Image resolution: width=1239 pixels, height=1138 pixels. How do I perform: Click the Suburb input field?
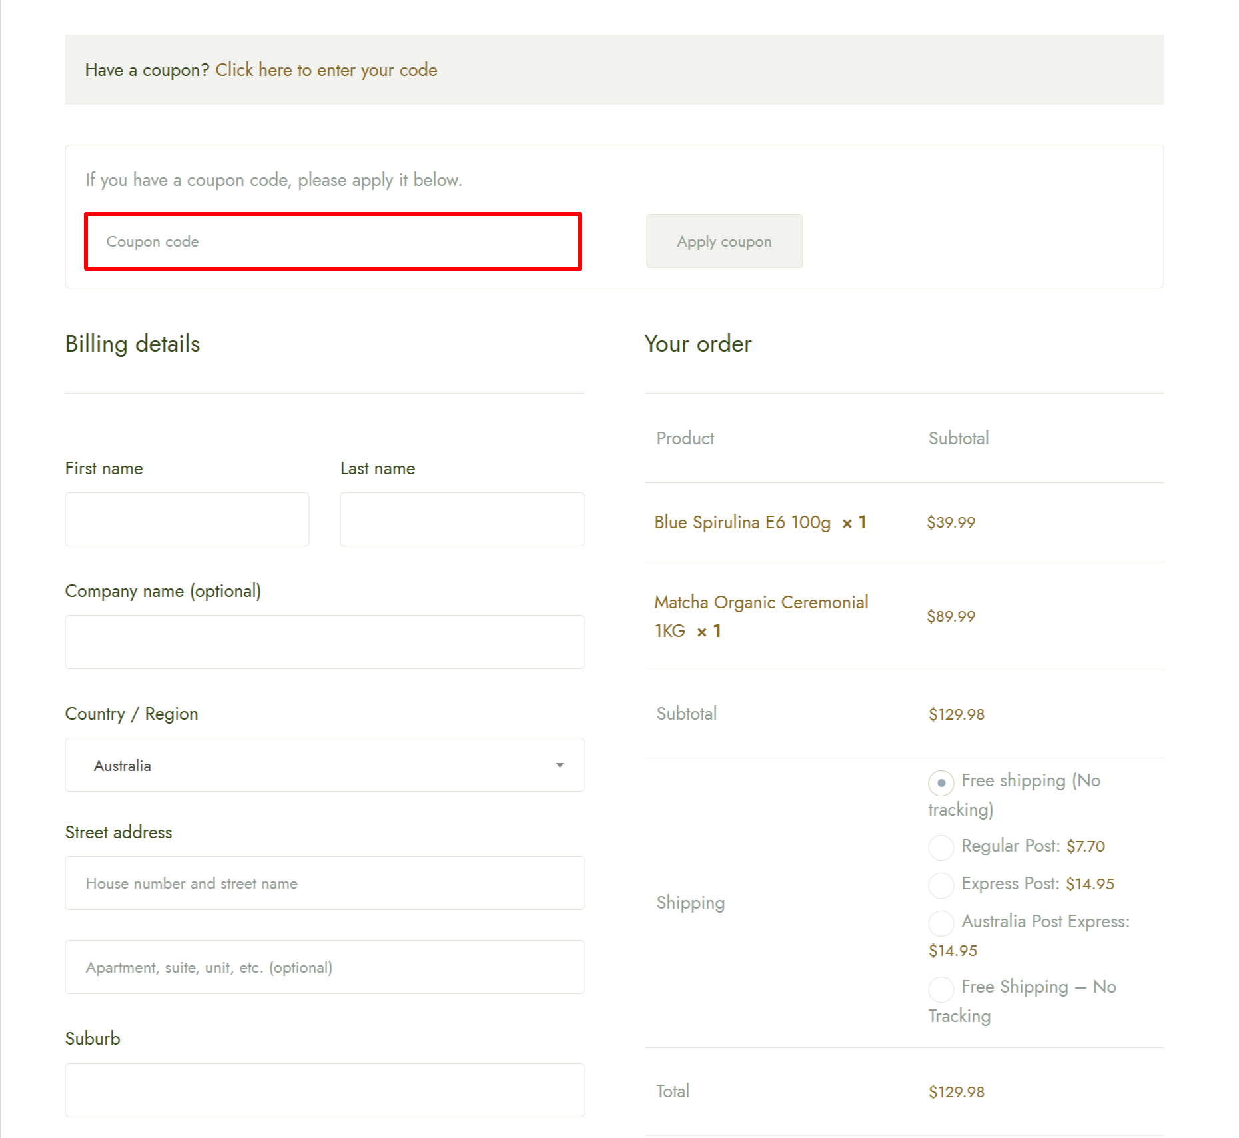[324, 1090]
